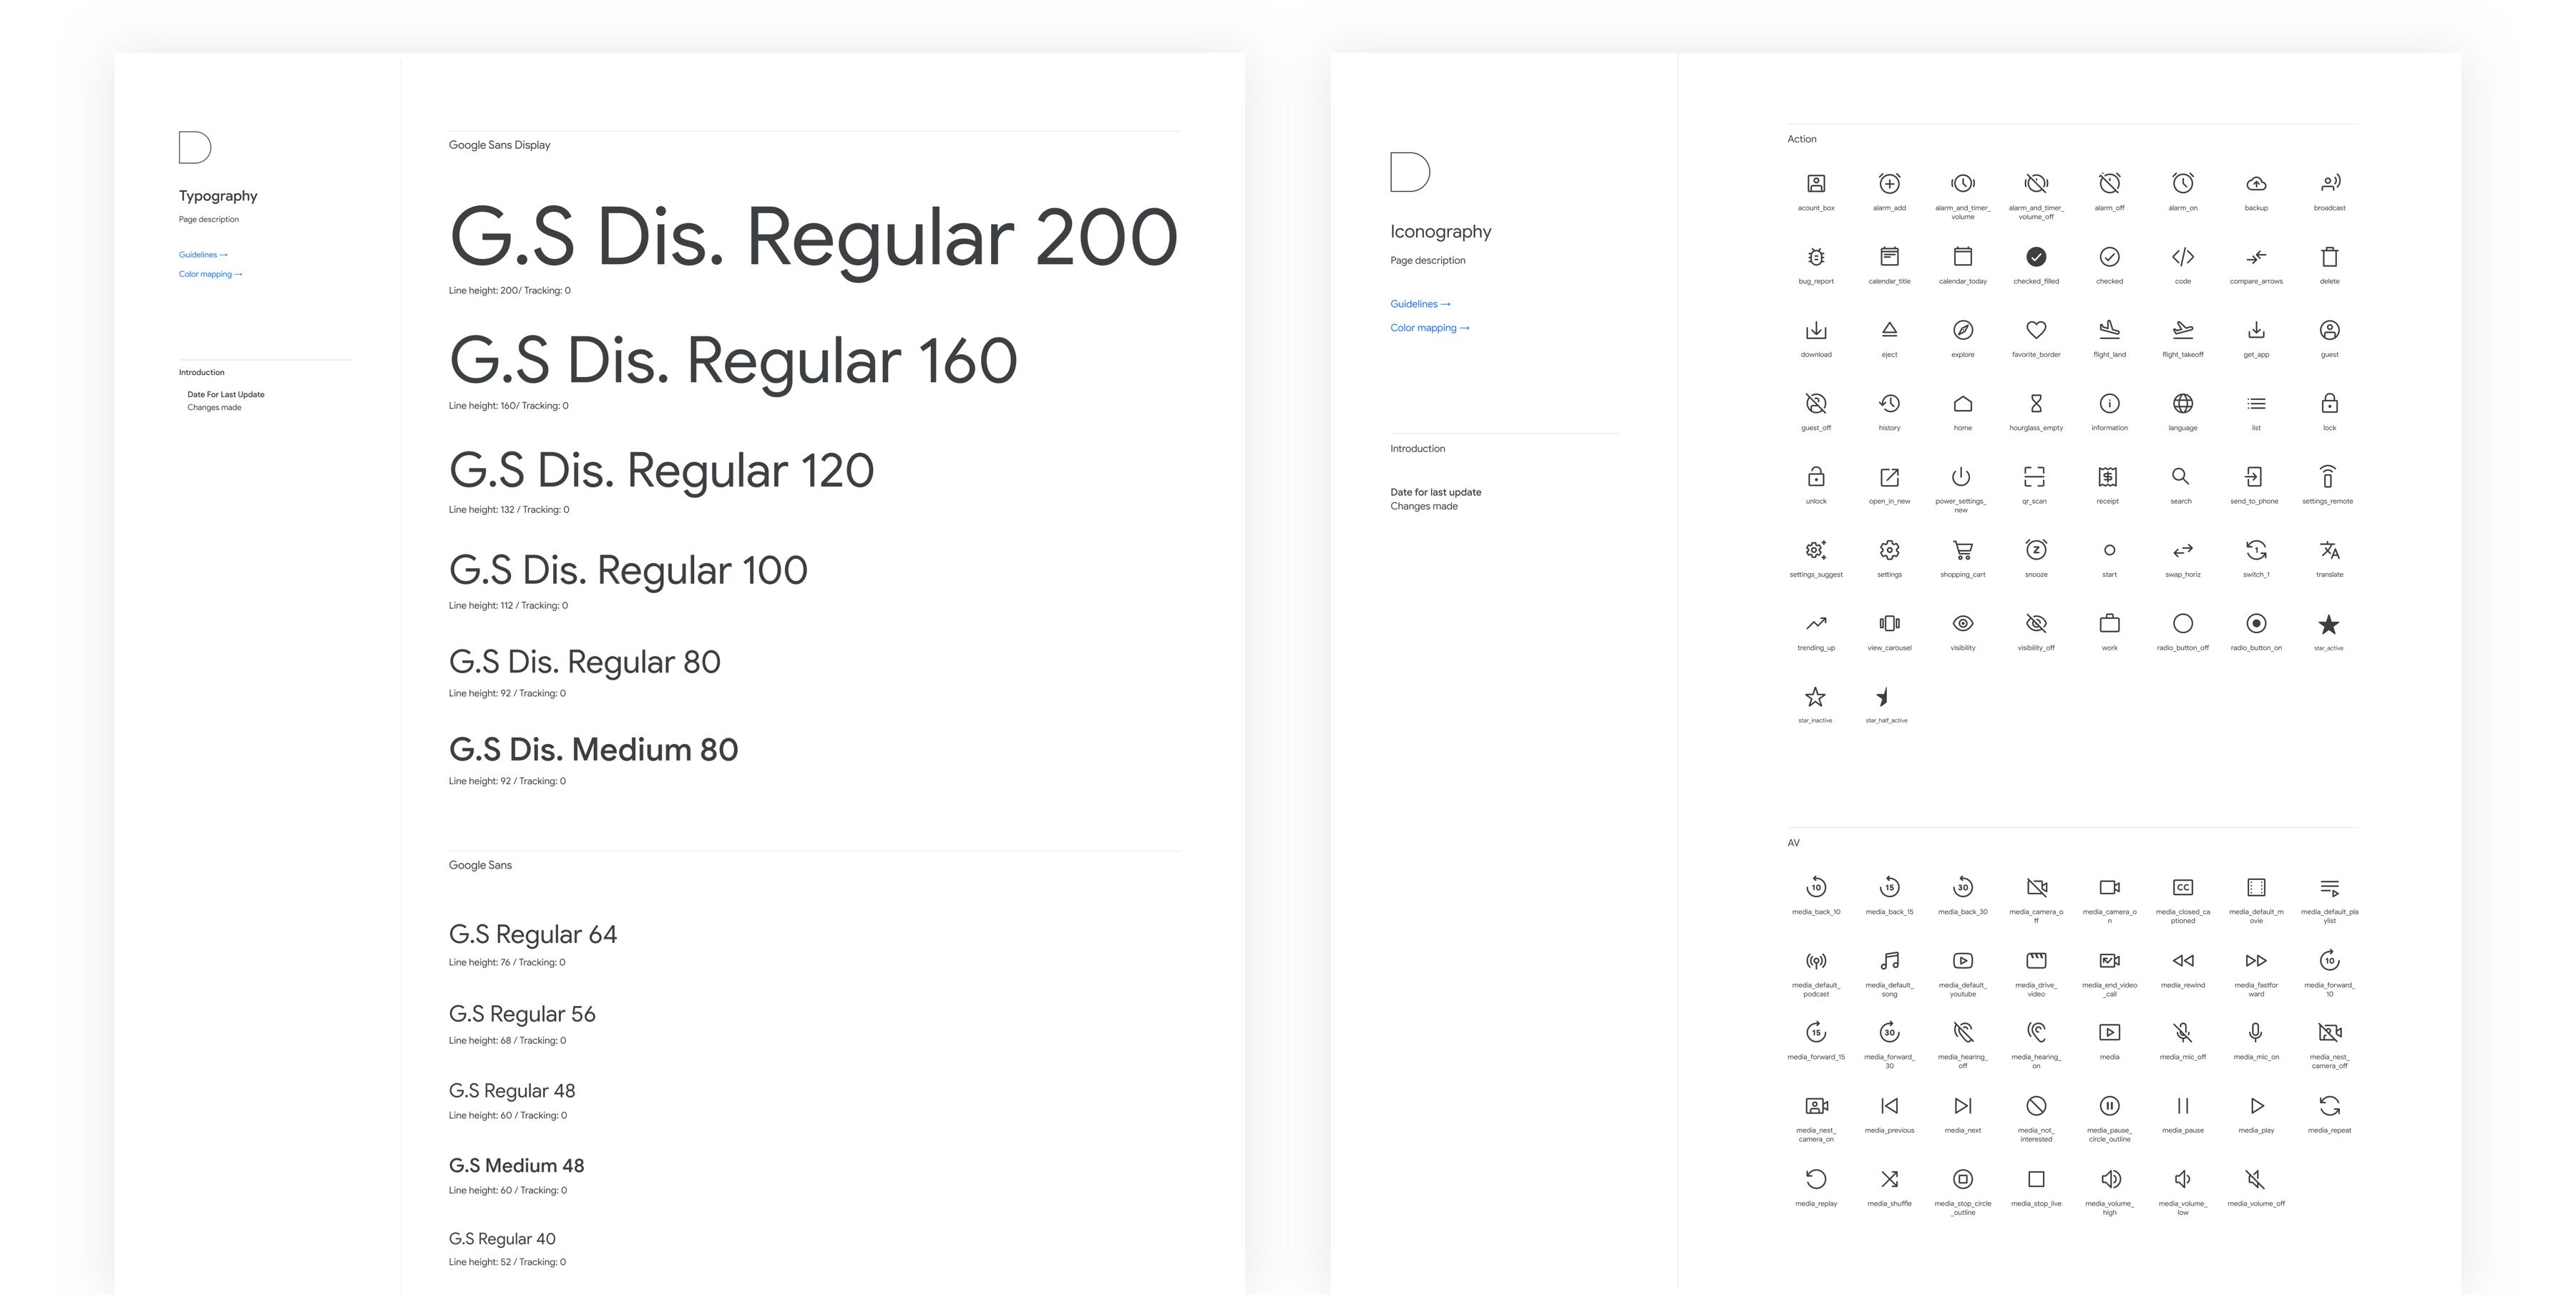Screen dimensions: 2576x1295
Task: Select Introduction in Iconography sidebar
Action: 1417,449
